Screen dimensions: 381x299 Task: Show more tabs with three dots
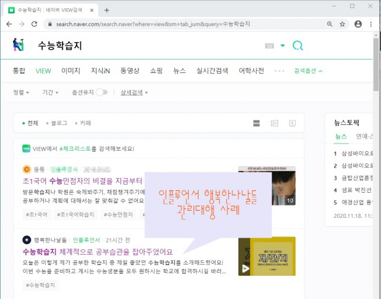(279, 71)
